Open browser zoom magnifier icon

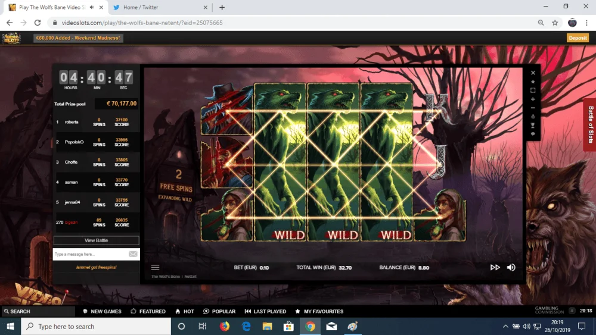point(541,23)
